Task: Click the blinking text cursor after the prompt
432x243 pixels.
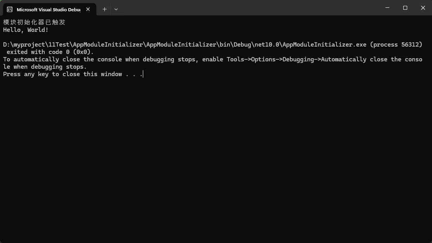Action: coord(143,74)
